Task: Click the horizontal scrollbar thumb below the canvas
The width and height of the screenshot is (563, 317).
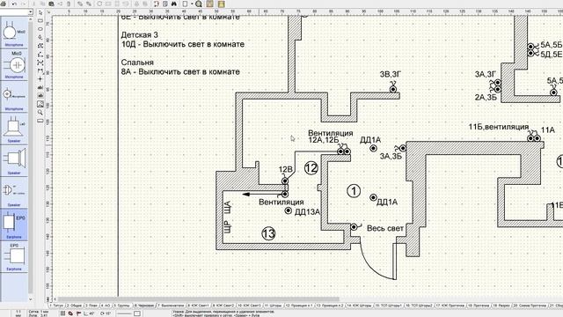Action: pyautogui.click(x=198, y=299)
